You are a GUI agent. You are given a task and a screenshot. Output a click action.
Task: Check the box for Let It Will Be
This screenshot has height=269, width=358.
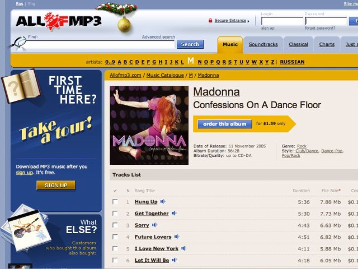(115, 260)
